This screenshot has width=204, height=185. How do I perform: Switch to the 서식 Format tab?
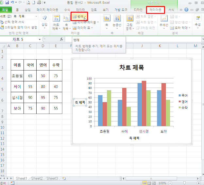(171, 10)
